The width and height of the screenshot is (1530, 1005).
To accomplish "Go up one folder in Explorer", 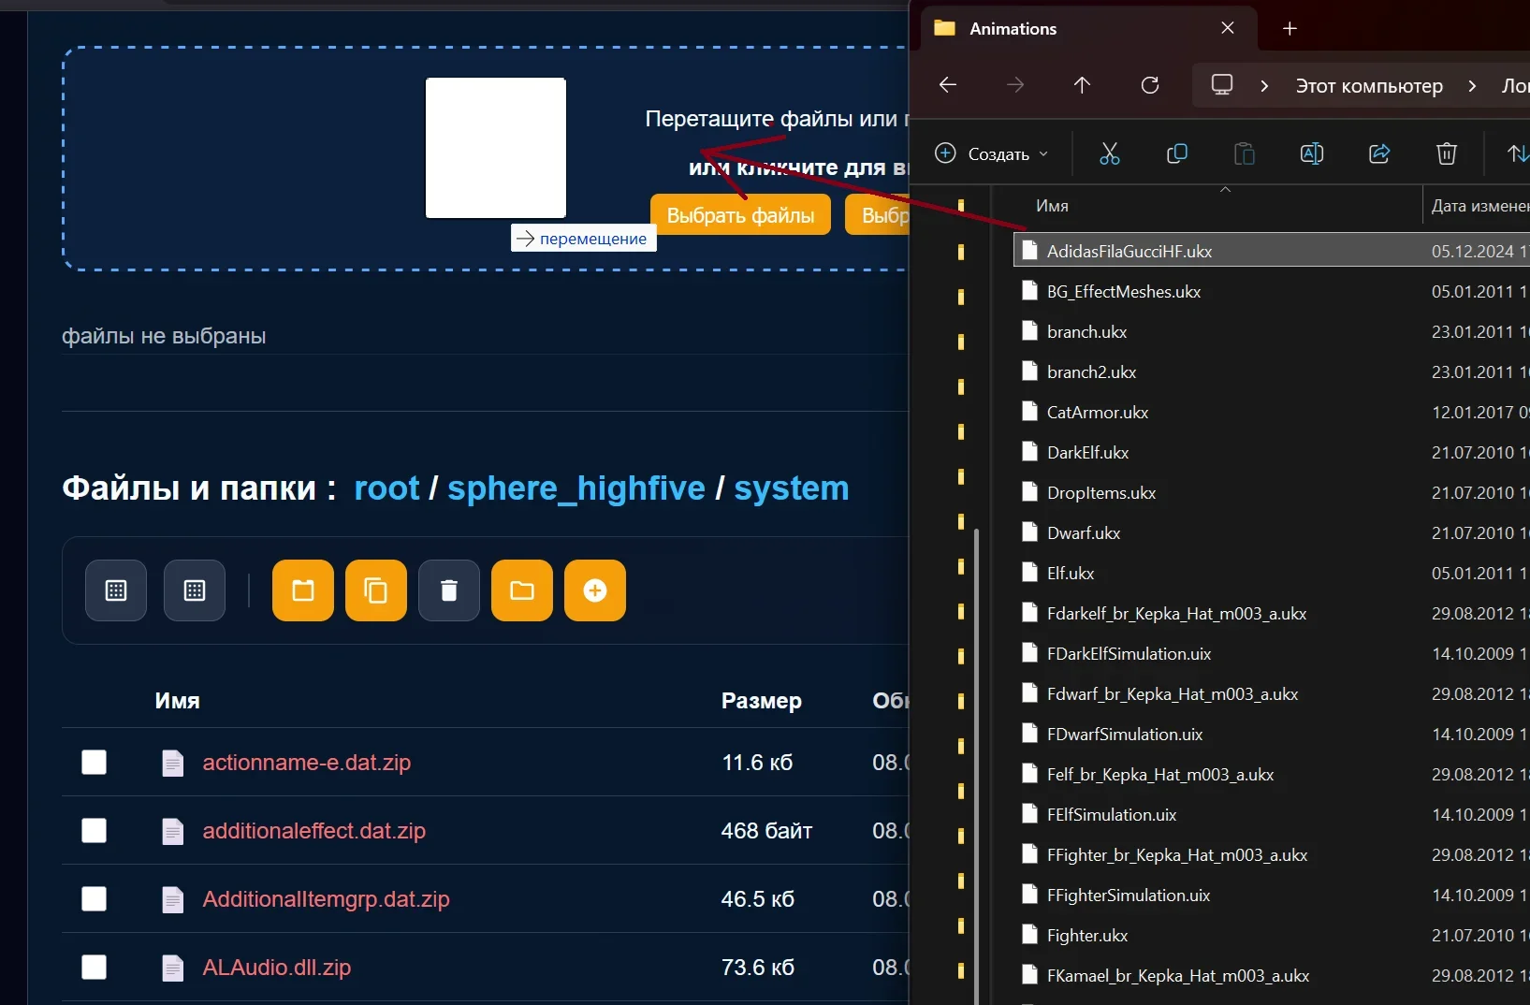I will [x=1083, y=85].
